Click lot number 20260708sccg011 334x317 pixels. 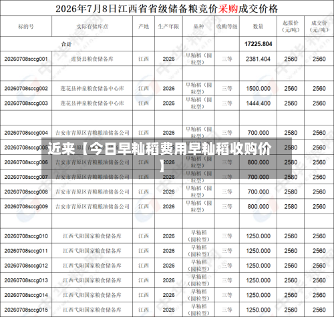tap(26, 251)
